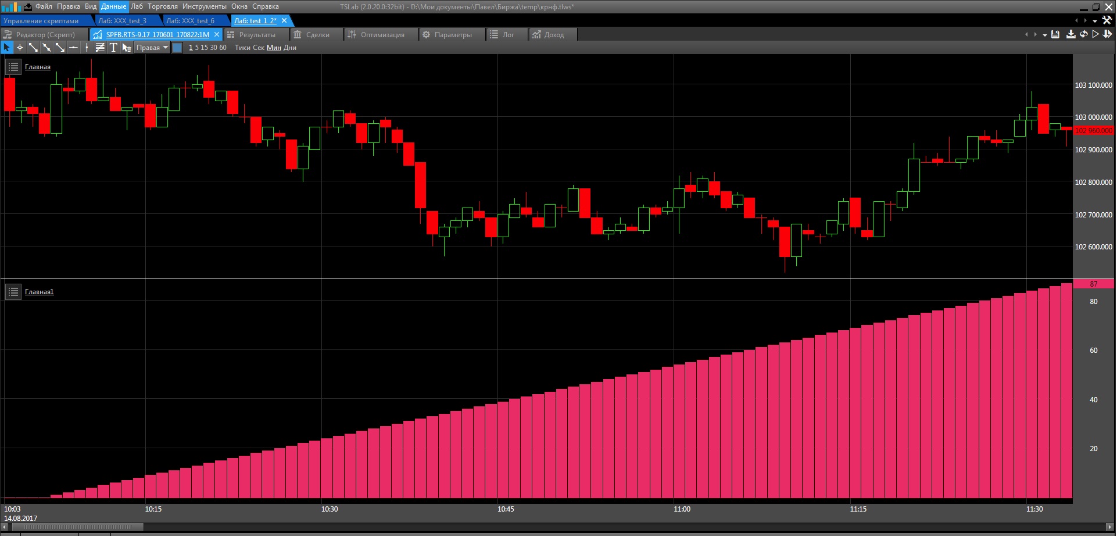Select the channel lines drawing tool
1117x536 pixels.
pos(100,48)
